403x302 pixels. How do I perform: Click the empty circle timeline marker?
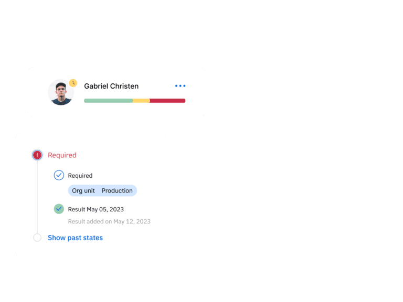pyautogui.click(x=37, y=238)
